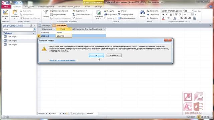Click the background fill color bucket
Image resolution: width=214 pixels, height=120 pixels.
[x=175, y=18]
